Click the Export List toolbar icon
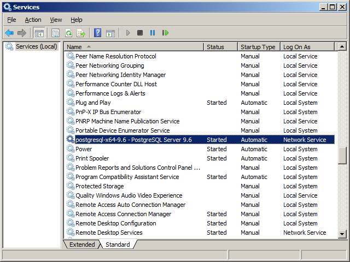The height and width of the screenshot is (262, 350). (81, 33)
